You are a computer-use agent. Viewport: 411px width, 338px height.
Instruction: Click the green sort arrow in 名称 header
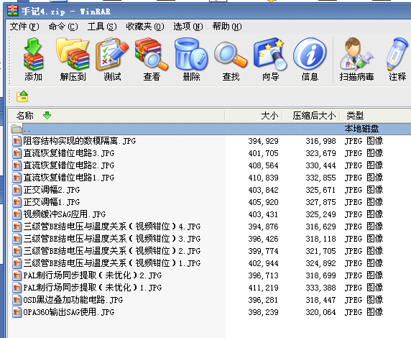(x=47, y=115)
